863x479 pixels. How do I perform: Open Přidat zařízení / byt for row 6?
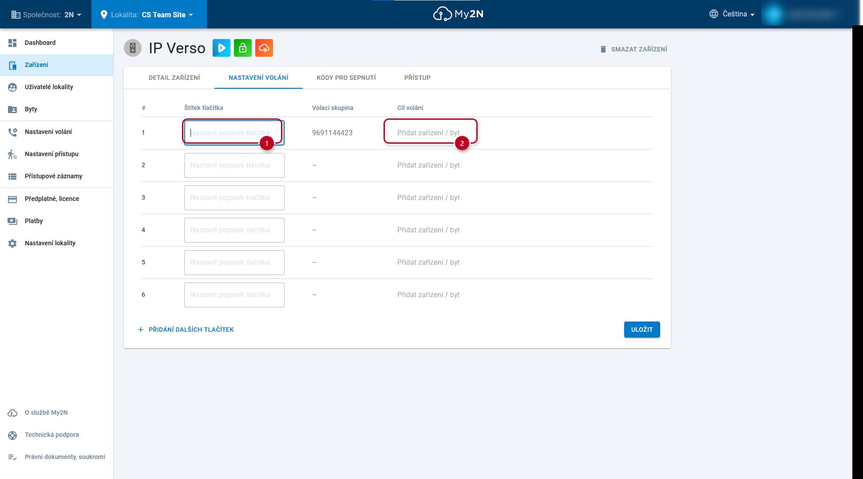pyautogui.click(x=428, y=295)
